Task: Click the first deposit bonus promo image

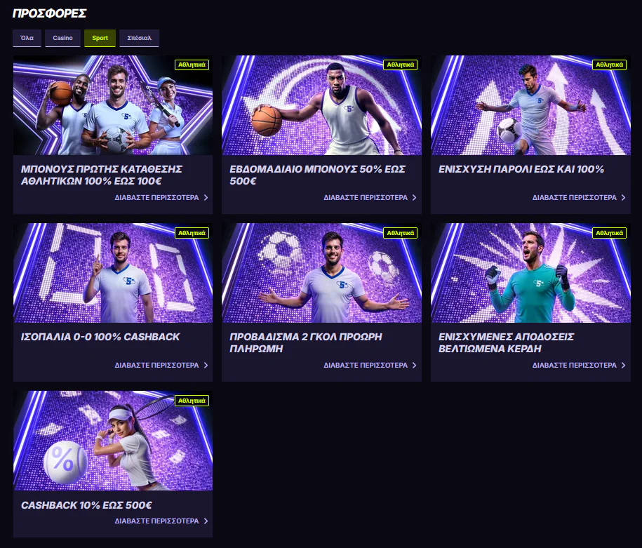Action: click(x=113, y=105)
